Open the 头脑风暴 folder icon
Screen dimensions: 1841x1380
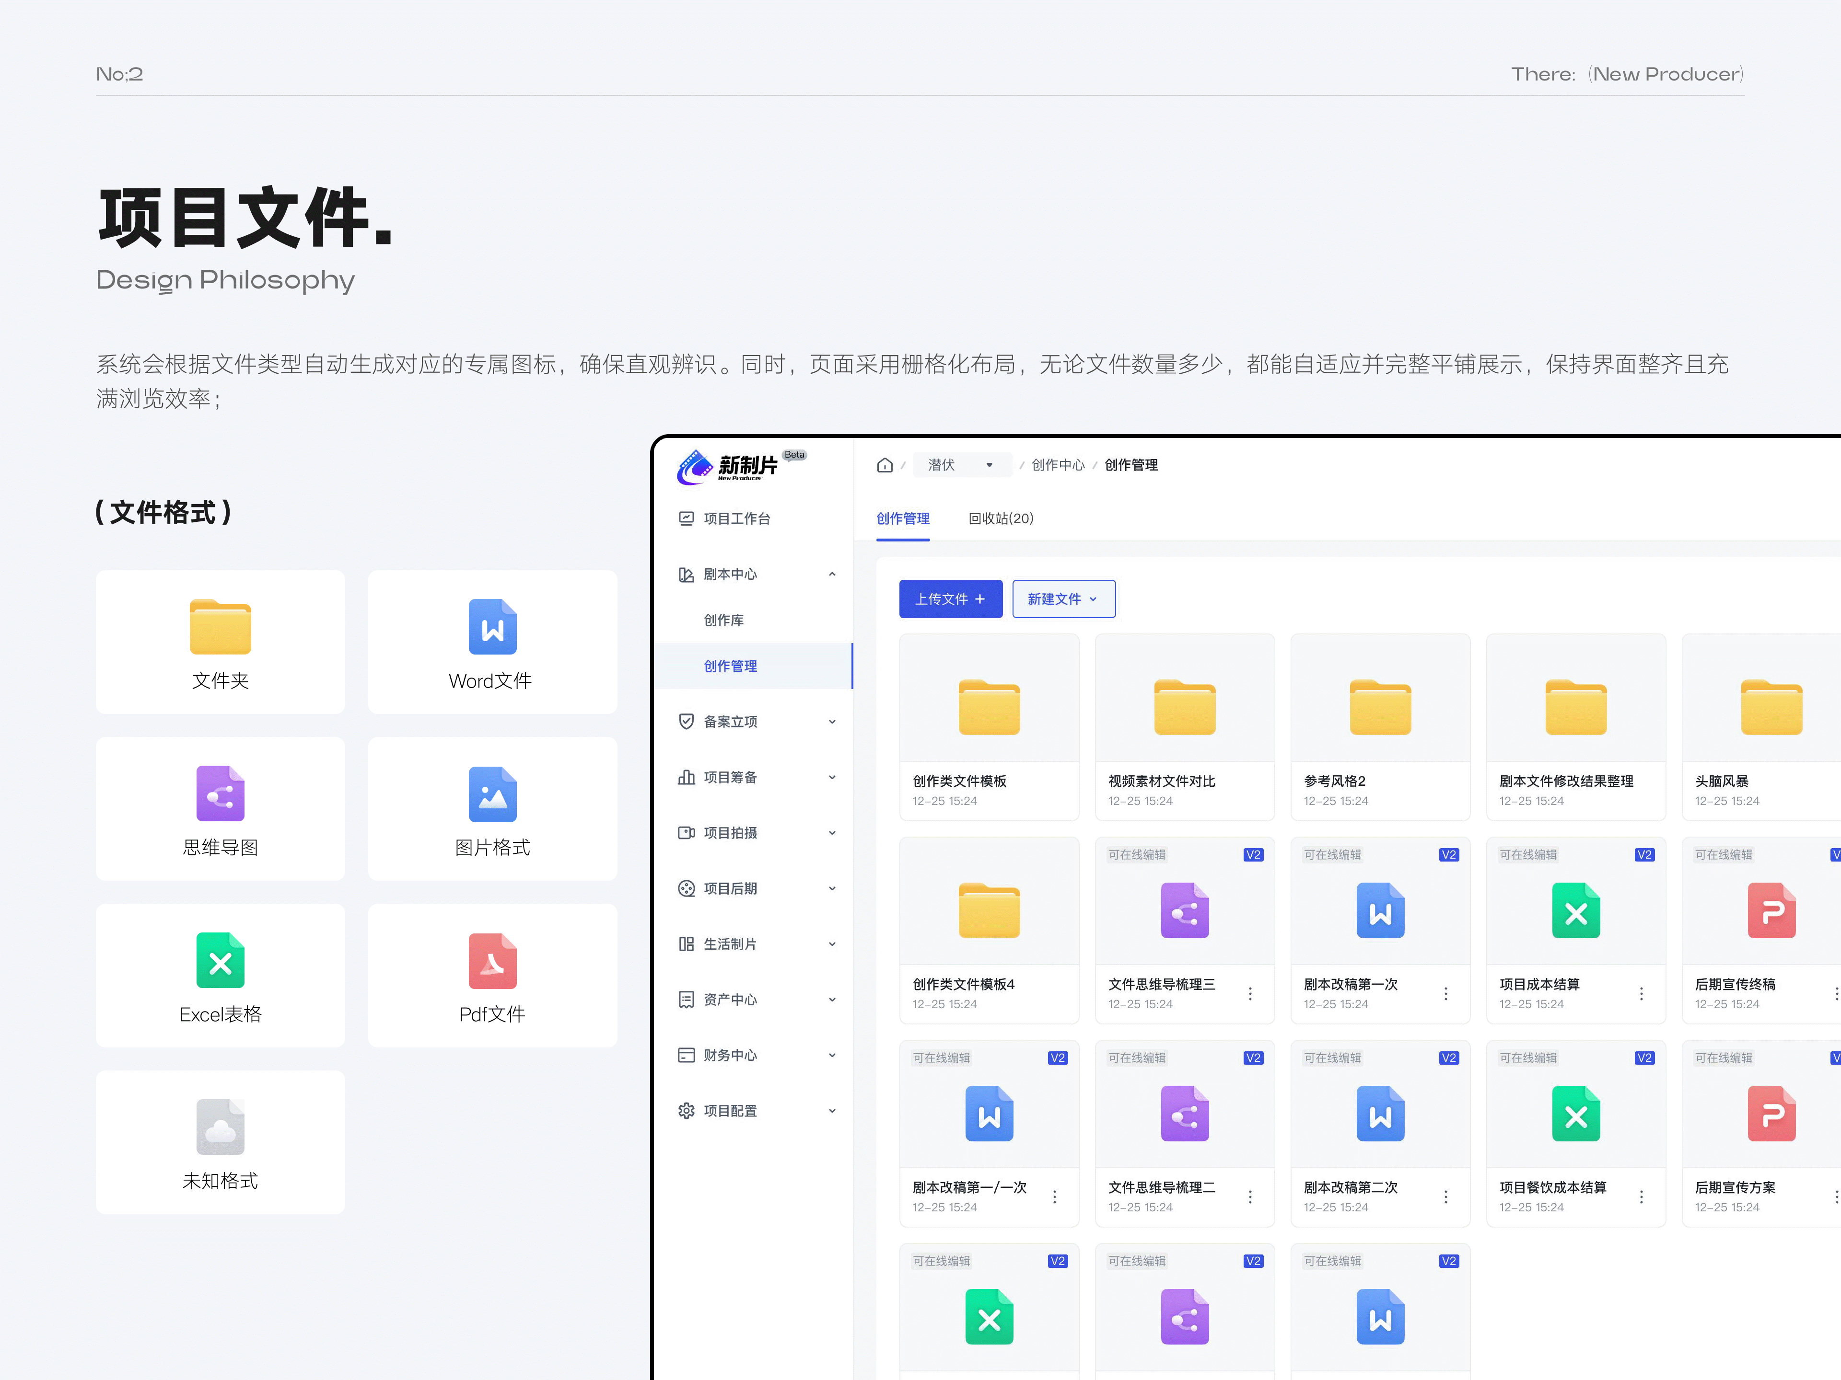[x=1771, y=707]
